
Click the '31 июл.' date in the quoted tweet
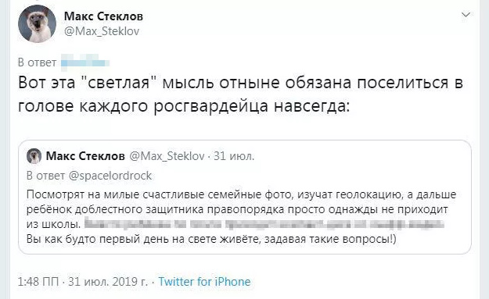pos(234,156)
